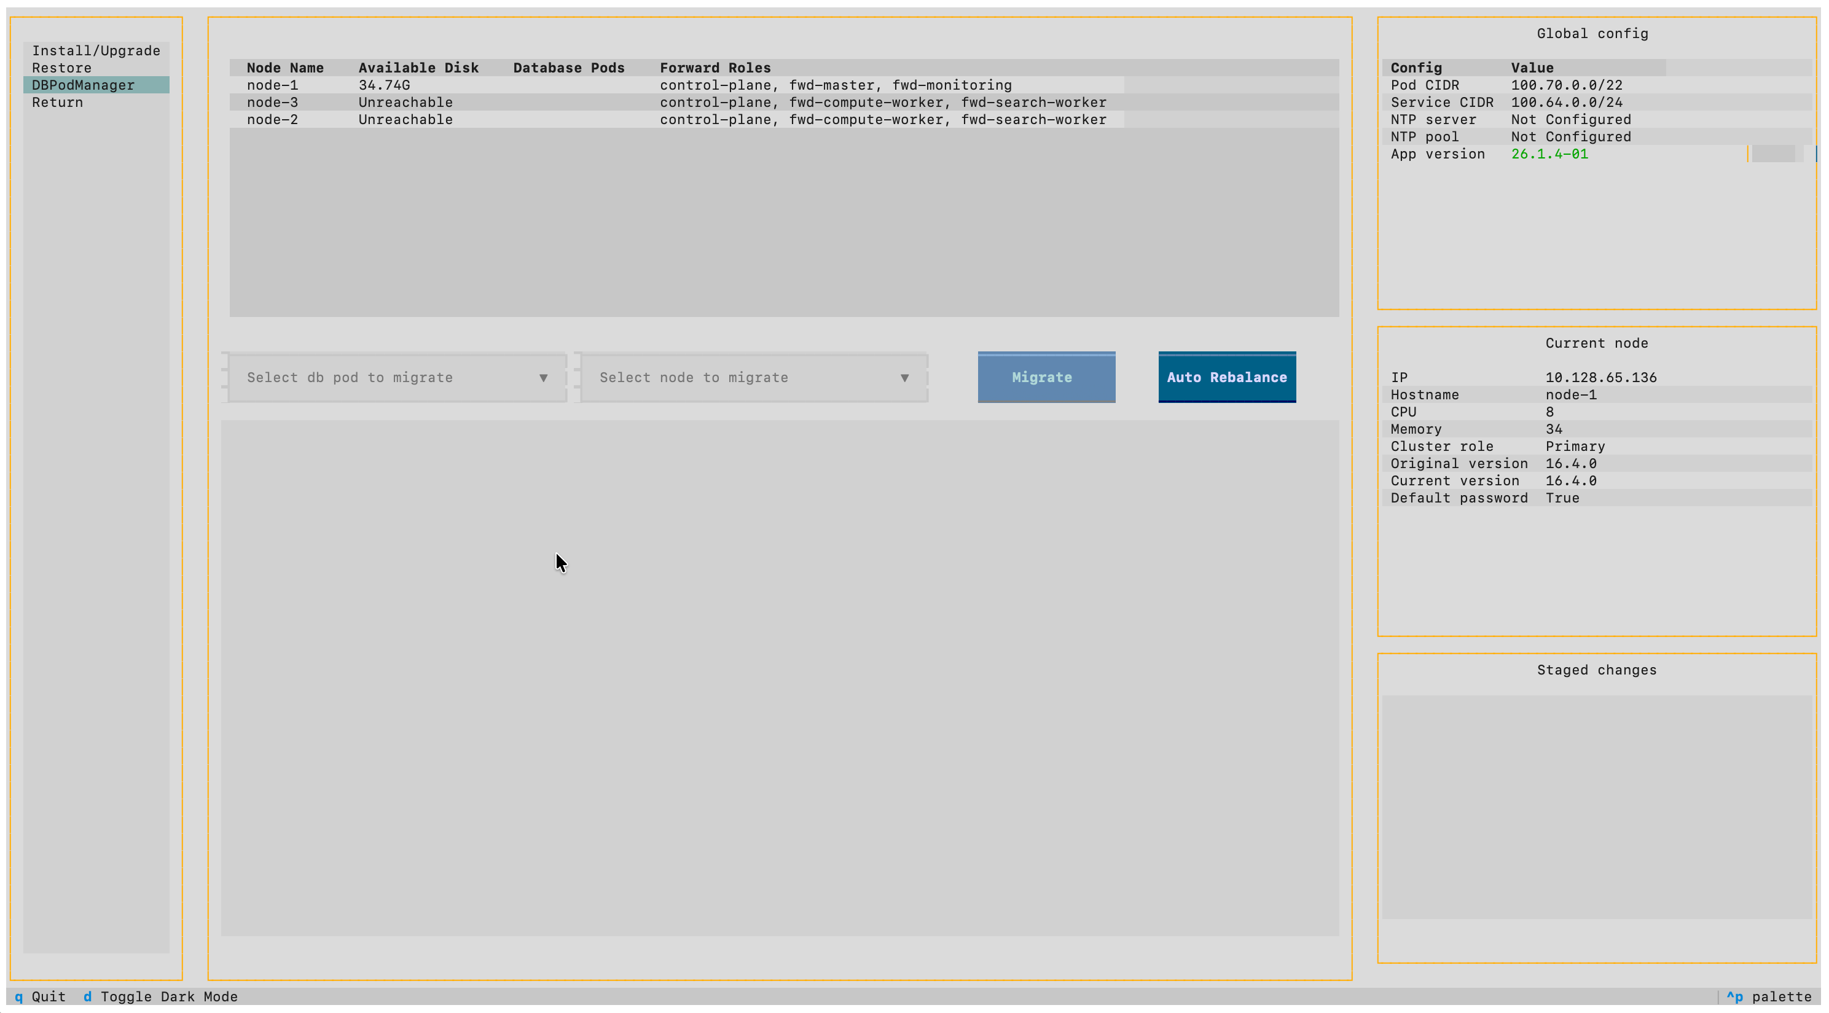Viewport: 1829px width, 1013px height.
Task: Click the Node Name column header
Action: tap(284, 68)
